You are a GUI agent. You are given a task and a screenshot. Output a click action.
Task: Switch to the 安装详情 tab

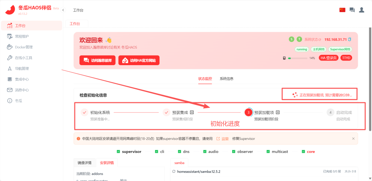tap(107, 163)
